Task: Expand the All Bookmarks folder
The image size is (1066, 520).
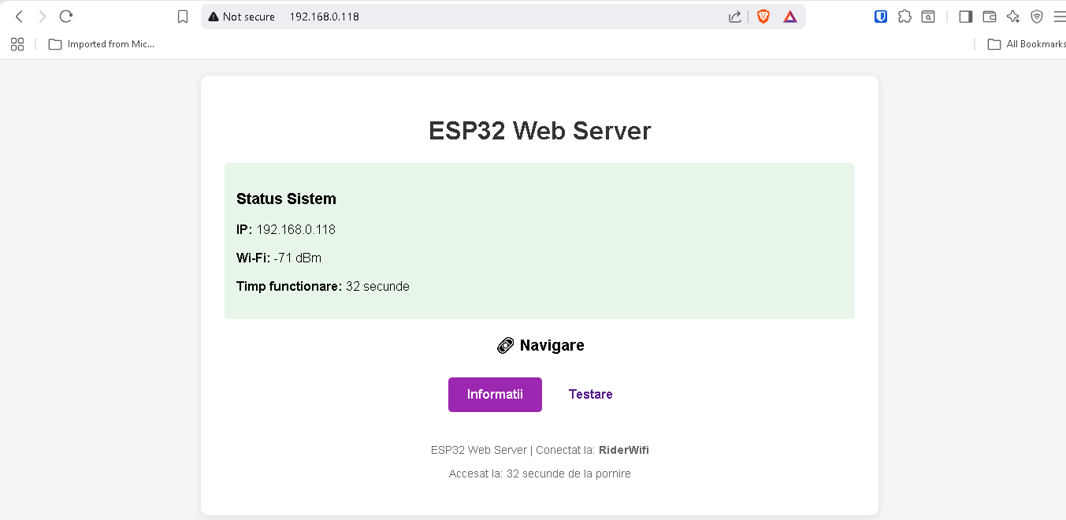Action: [x=1026, y=44]
